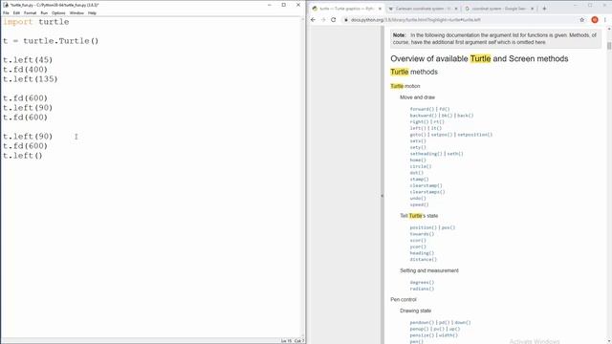Open the clearstamps() documentation link
The width and height of the screenshot is (612, 344).
tap(427, 192)
